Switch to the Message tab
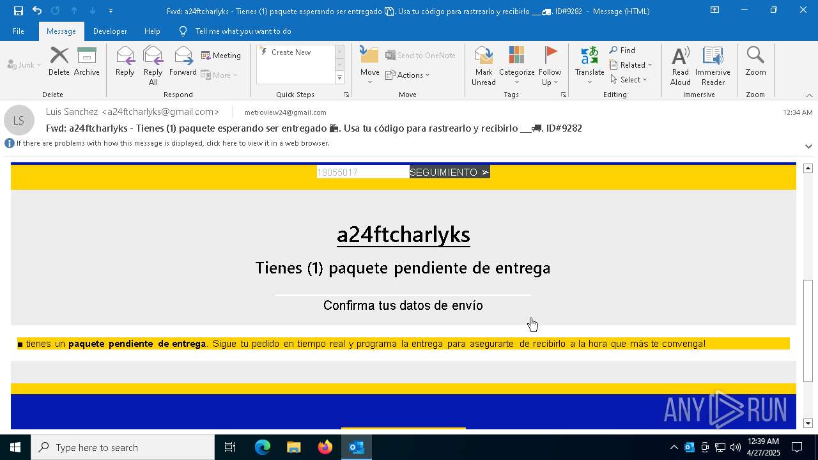 click(61, 31)
